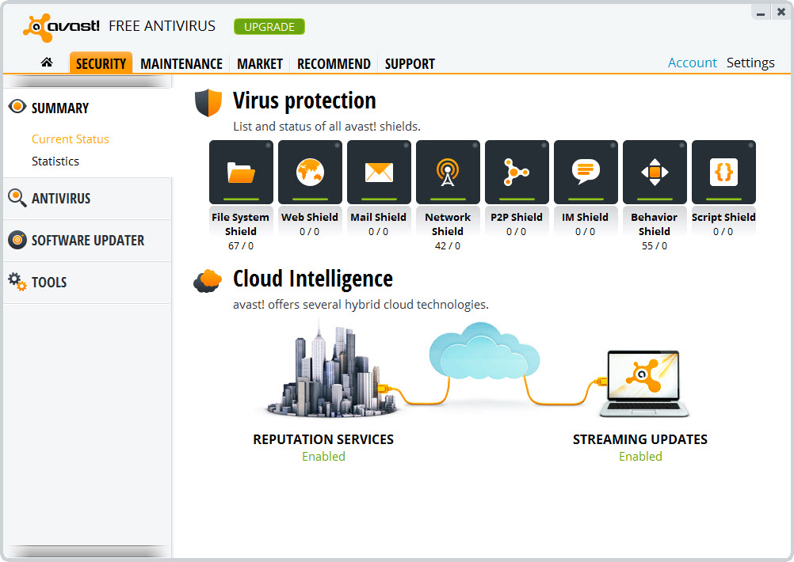Screen dimensions: 794x562
Task: Click Enabled under Reputation Services
Action: click(323, 456)
